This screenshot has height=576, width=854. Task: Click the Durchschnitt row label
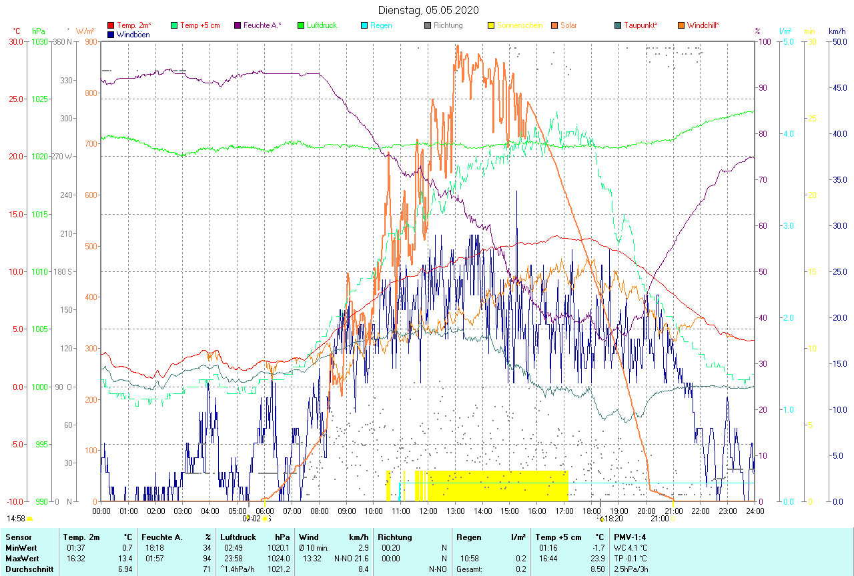pyautogui.click(x=29, y=569)
